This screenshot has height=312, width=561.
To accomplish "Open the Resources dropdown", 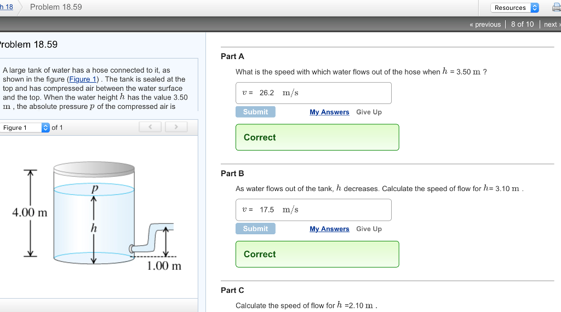I will [514, 8].
